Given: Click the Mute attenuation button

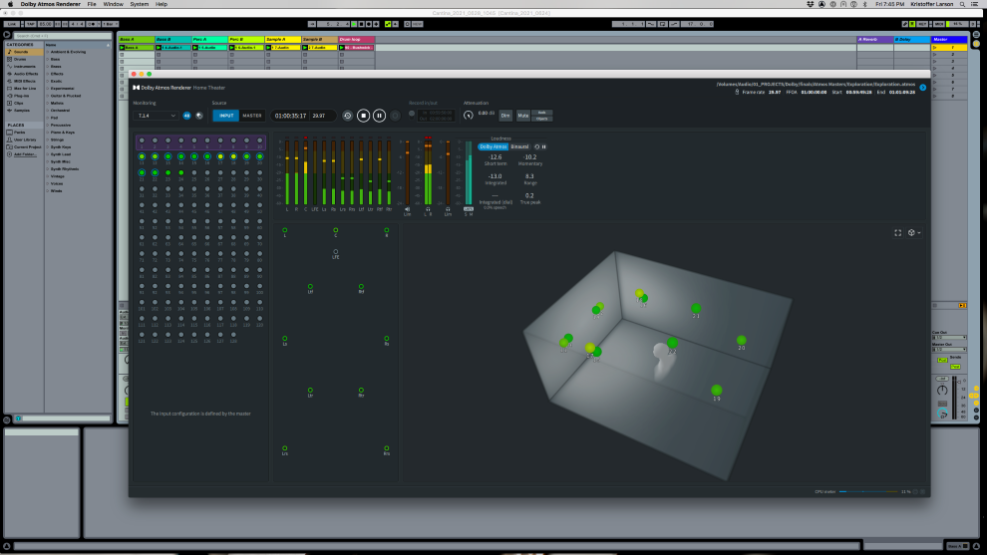Looking at the screenshot, I should [523, 116].
